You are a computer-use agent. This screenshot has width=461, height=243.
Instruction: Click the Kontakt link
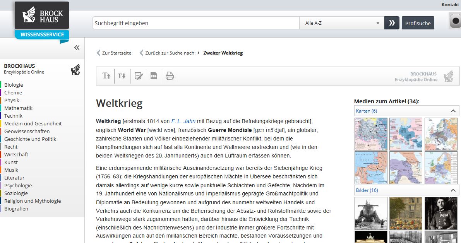point(450,5)
